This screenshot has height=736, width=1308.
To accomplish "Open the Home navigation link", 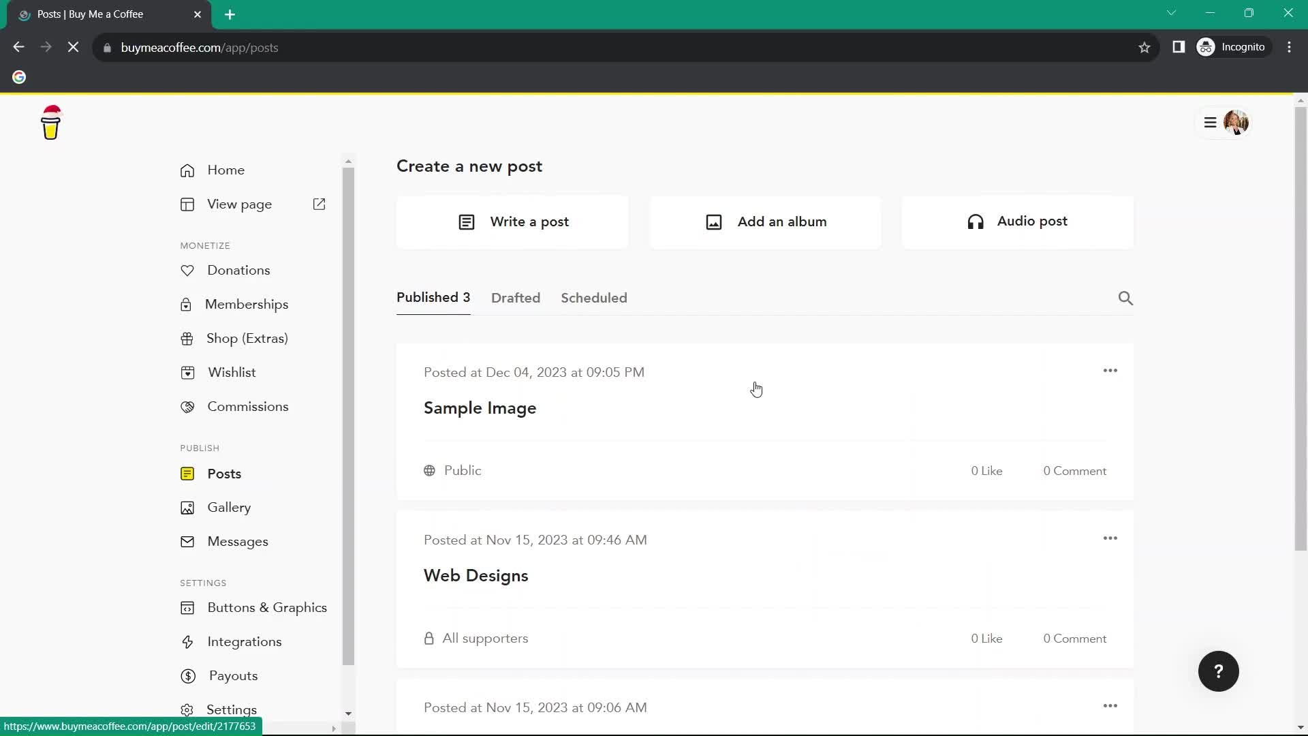I will pyautogui.click(x=225, y=170).
